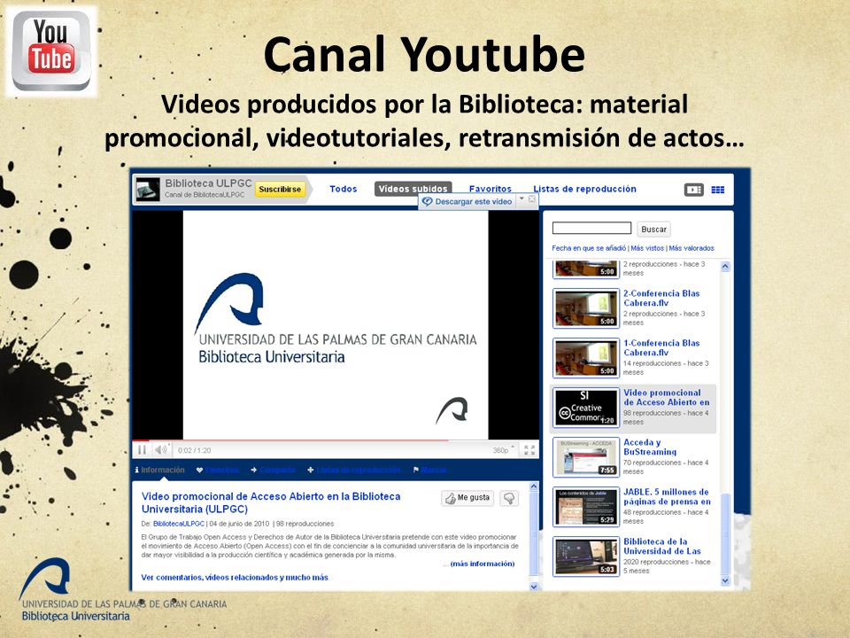Image resolution: width=850 pixels, height=638 pixels.
Task: Click the JABLE 5:29 video thumbnail
Action: coord(586,507)
